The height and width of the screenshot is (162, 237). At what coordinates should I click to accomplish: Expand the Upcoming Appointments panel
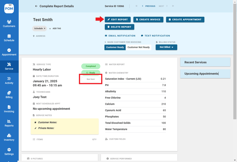205,74
